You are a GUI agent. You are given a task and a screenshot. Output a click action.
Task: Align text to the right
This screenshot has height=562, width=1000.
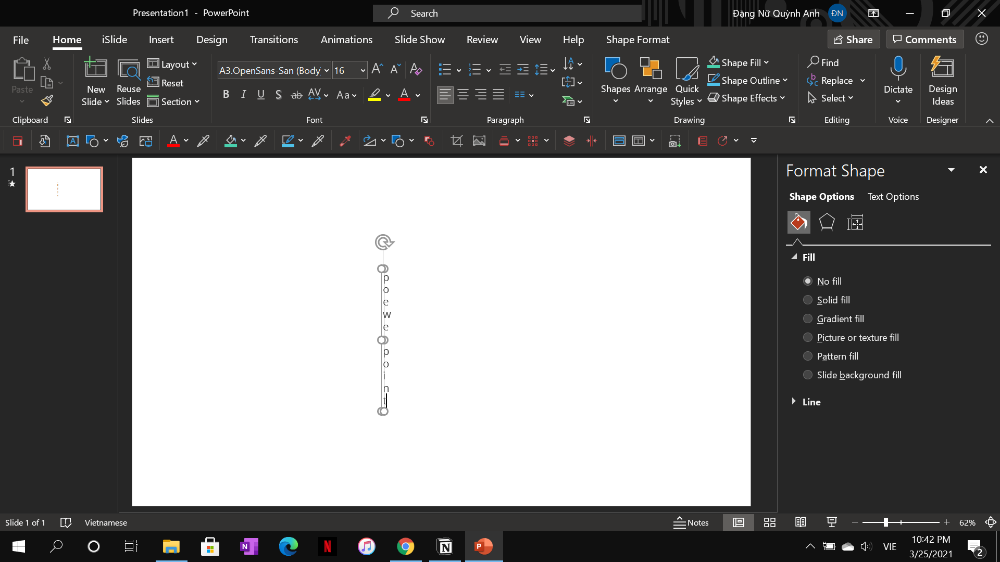click(481, 95)
